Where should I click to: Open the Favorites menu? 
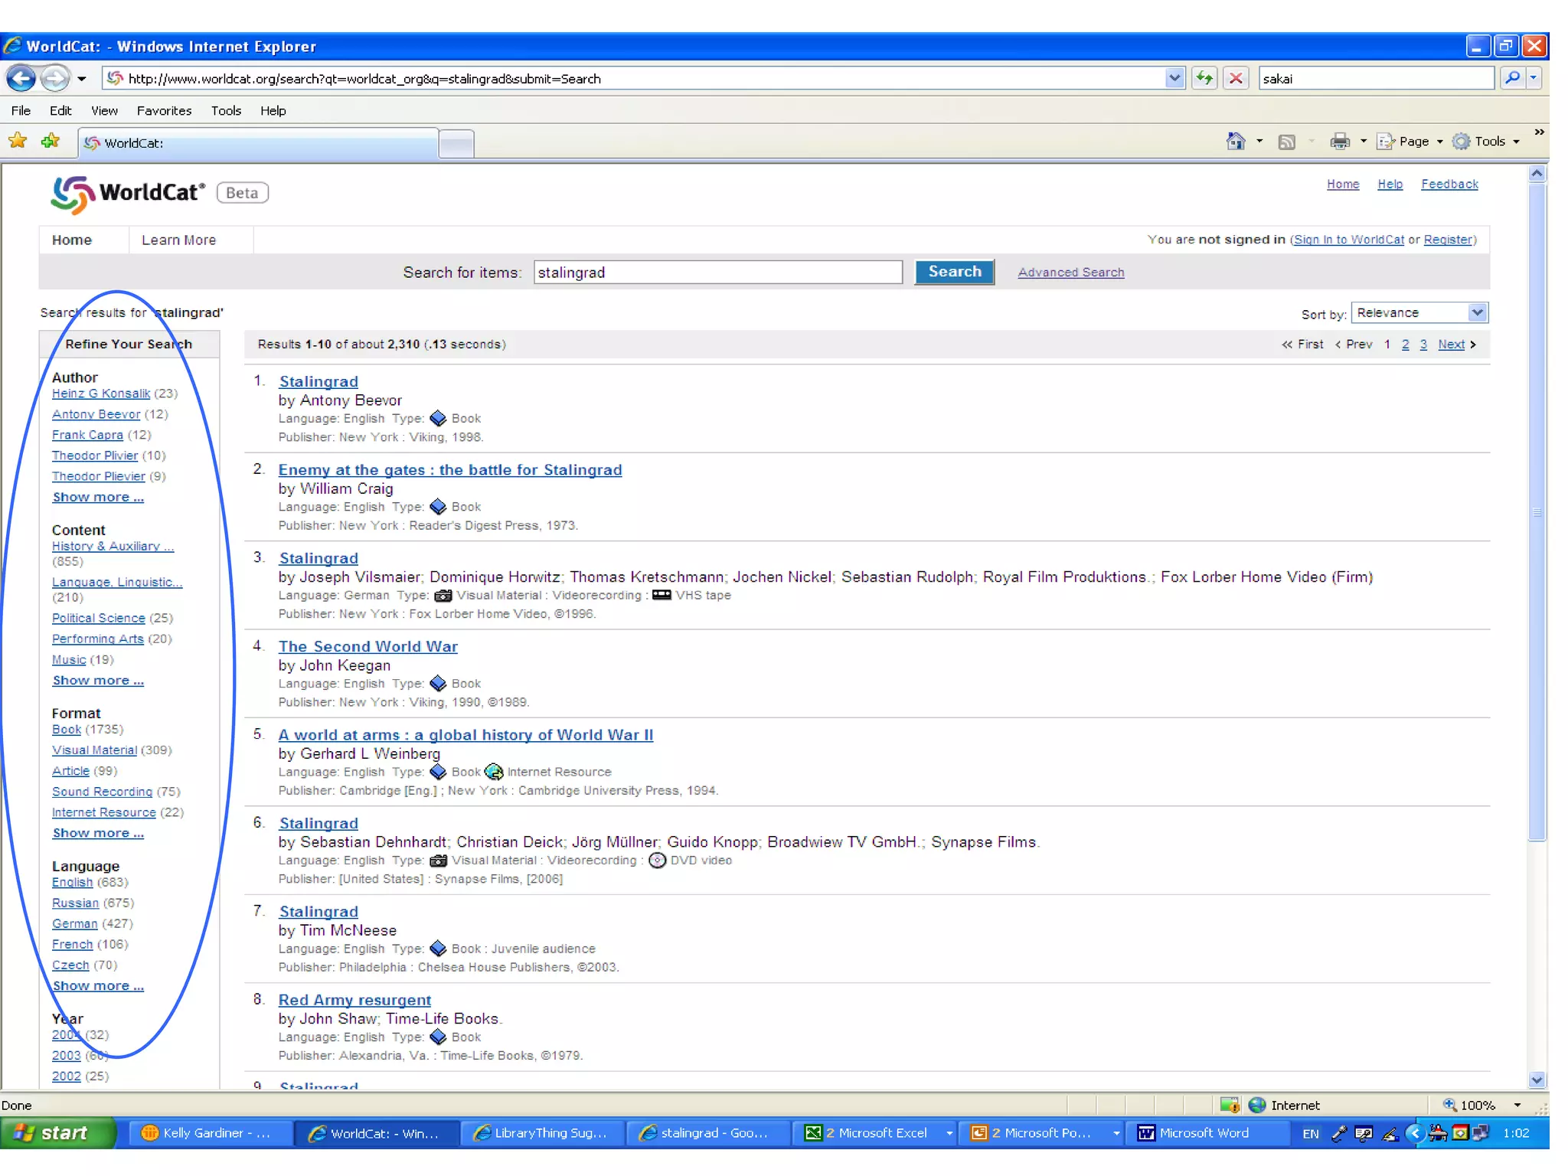tap(164, 110)
